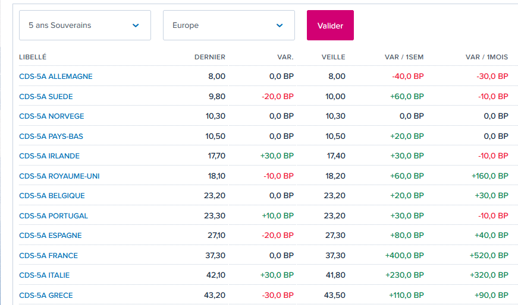Open the CDS-5A ALLEMAGNE link
The width and height of the screenshot is (518, 305).
point(56,77)
